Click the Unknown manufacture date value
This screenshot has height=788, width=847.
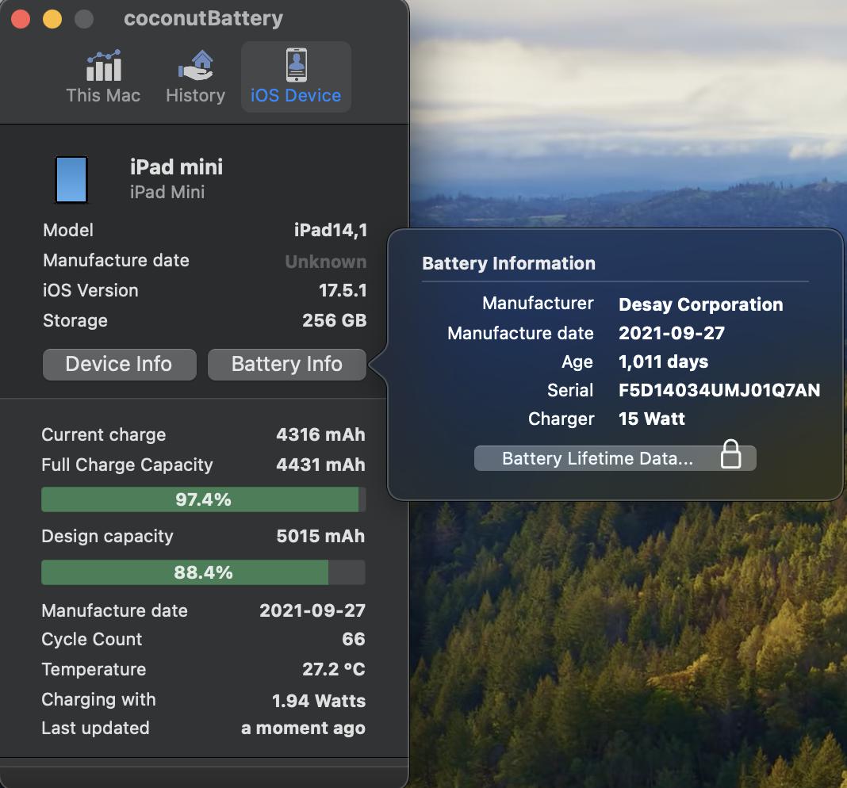coord(326,262)
